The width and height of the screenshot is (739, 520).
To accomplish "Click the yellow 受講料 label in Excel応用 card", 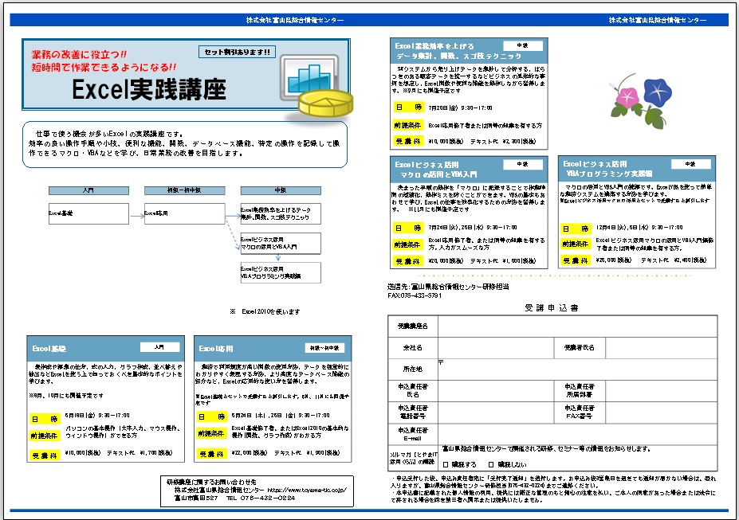I will (x=211, y=452).
